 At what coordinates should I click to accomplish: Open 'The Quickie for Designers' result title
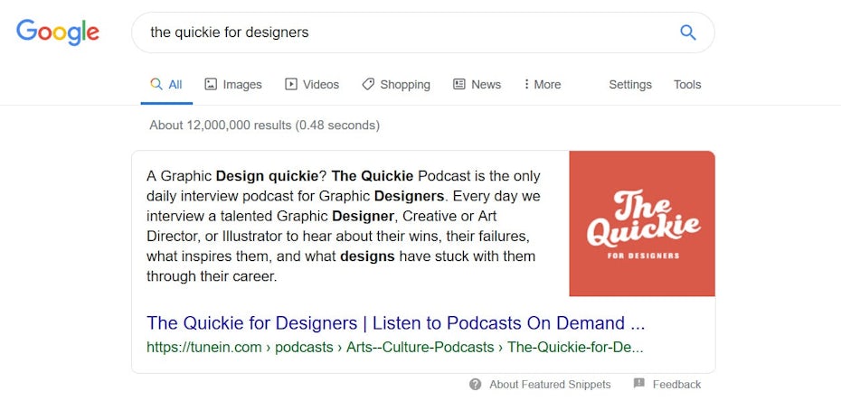click(395, 323)
